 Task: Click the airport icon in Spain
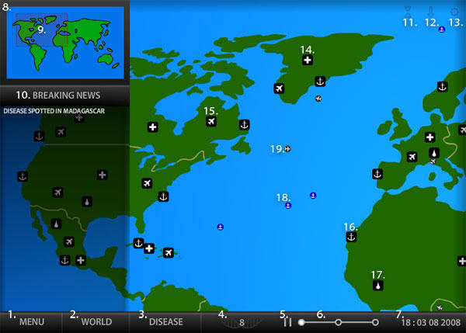pyautogui.click(x=412, y=157)
